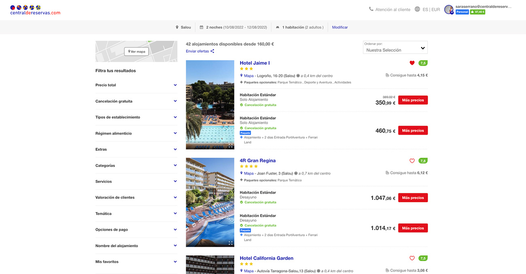
Task: Click Hotel California Garden 7,5 rating badge
Action: click(423, 259)
